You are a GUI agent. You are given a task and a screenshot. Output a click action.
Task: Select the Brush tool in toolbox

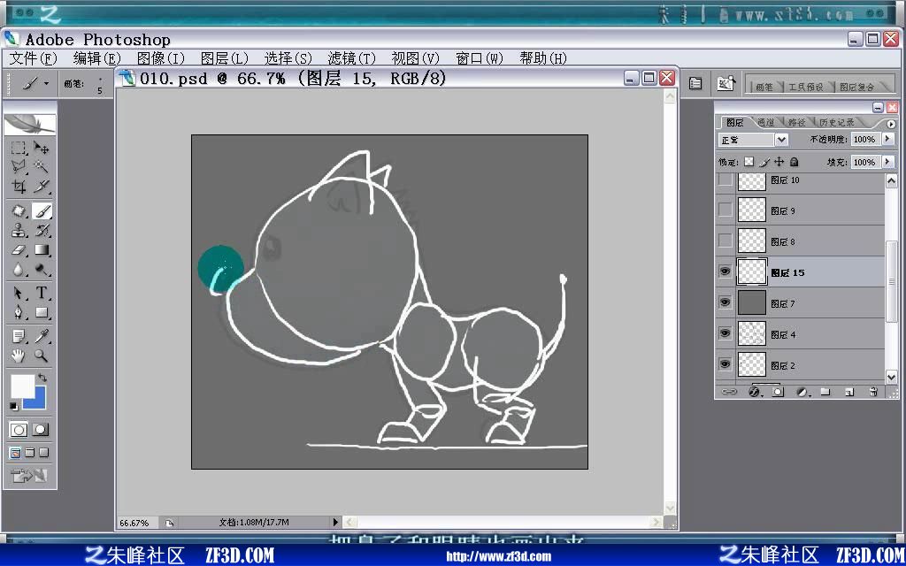pyautogui.click(x=41, y=210)
